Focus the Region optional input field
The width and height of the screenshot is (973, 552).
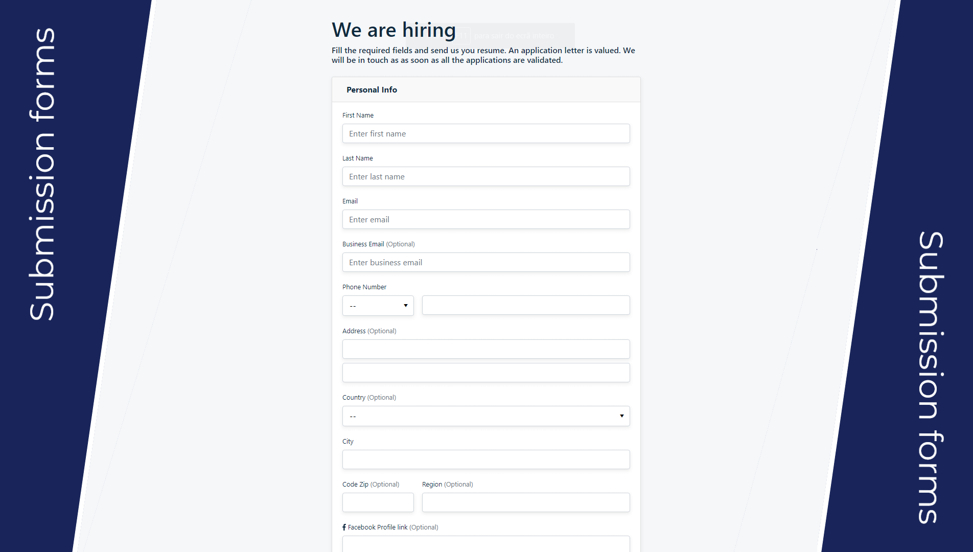coord(525,502)
